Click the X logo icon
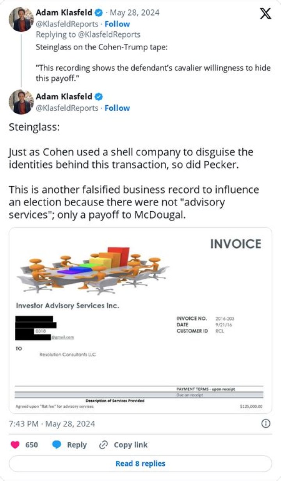Image resolution: width=281 pixels, height=481 pixels. tap(265, 14)
